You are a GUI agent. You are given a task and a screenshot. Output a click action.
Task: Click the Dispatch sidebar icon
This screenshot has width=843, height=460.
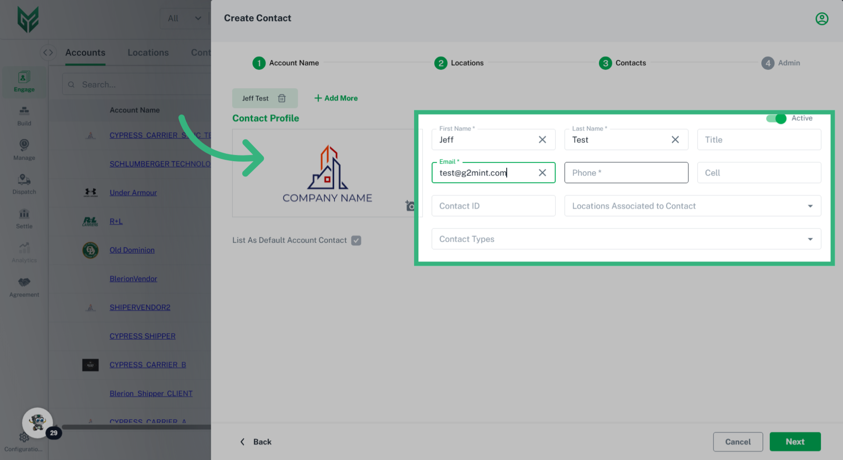tap(24, 183)
